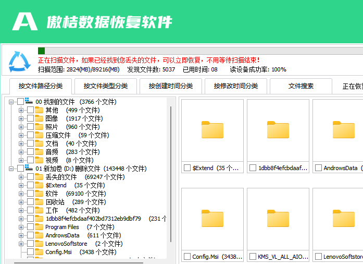
Task: Click the tree panel vertical scrollbar
Action: click(171, 172)
